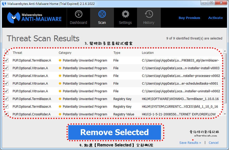
Task: Sort by the Type column header
Action: pyautogui.click(x=117, y=53)
